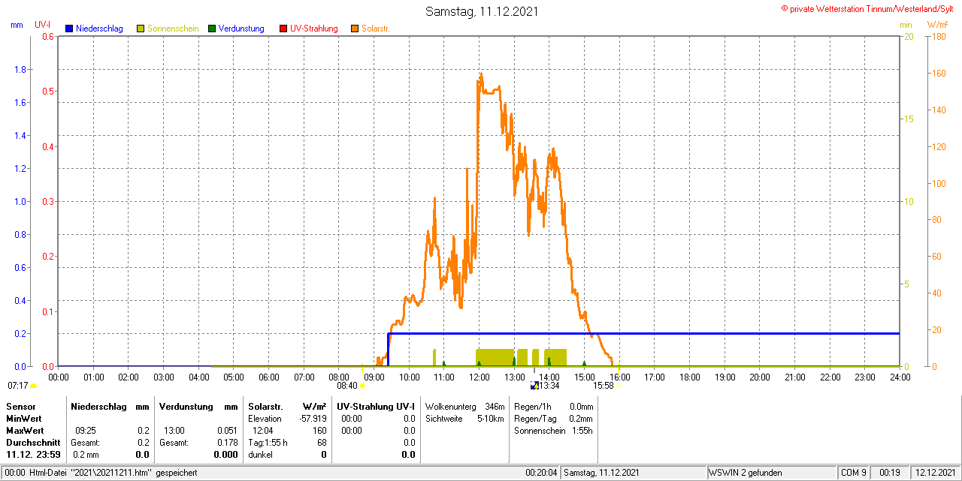Click the sun icon next to 08:40

click(x=362, y=386)
